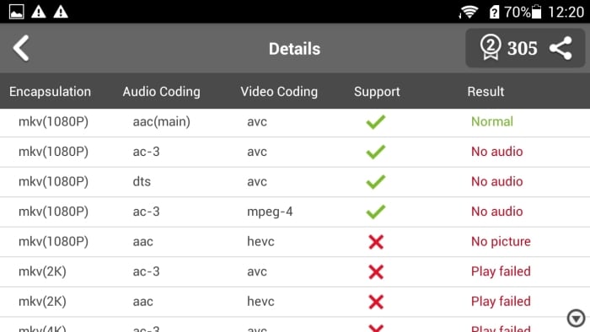Open the rank medal badge icon
The image size is (590, 332).
point(491,47)
